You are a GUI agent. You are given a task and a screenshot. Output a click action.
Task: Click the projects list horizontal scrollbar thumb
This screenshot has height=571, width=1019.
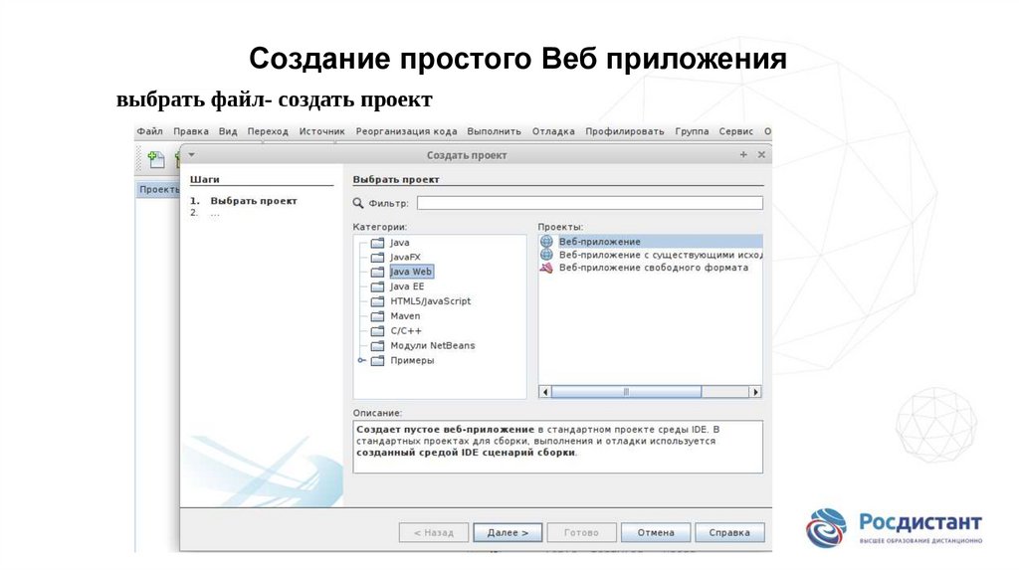tap(627, 392)
